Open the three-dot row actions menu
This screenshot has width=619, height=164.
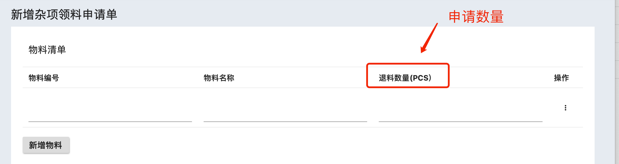click(x=565, y=108)
